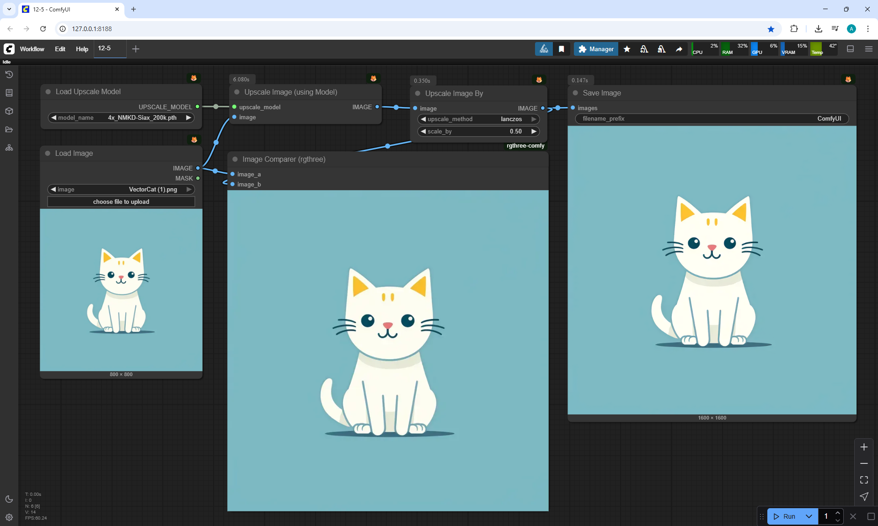Open the Edit menu
The height and width of the screenshot is (526, 878).
coord(60,49)
